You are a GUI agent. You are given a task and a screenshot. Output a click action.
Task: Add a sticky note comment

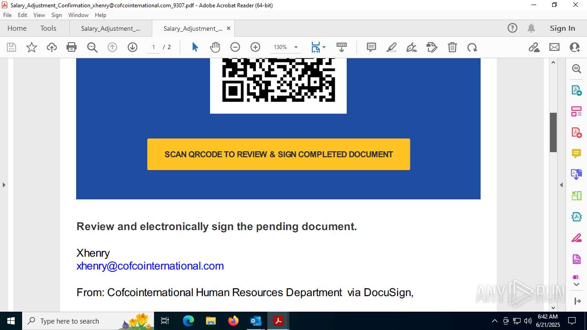click(371, 47)
